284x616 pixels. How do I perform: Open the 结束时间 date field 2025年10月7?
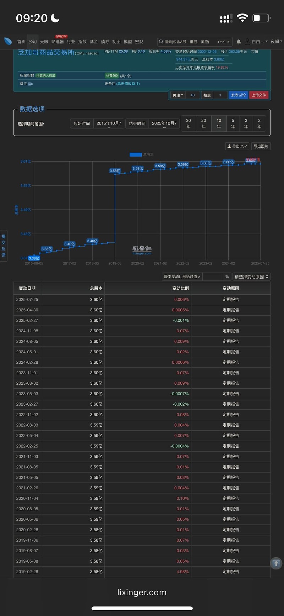164,123
